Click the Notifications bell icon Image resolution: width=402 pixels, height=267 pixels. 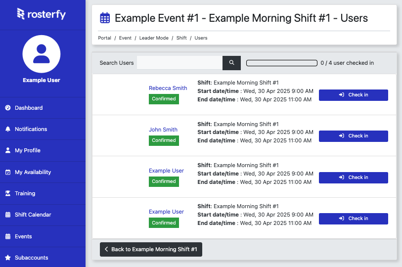click(8, 129)
